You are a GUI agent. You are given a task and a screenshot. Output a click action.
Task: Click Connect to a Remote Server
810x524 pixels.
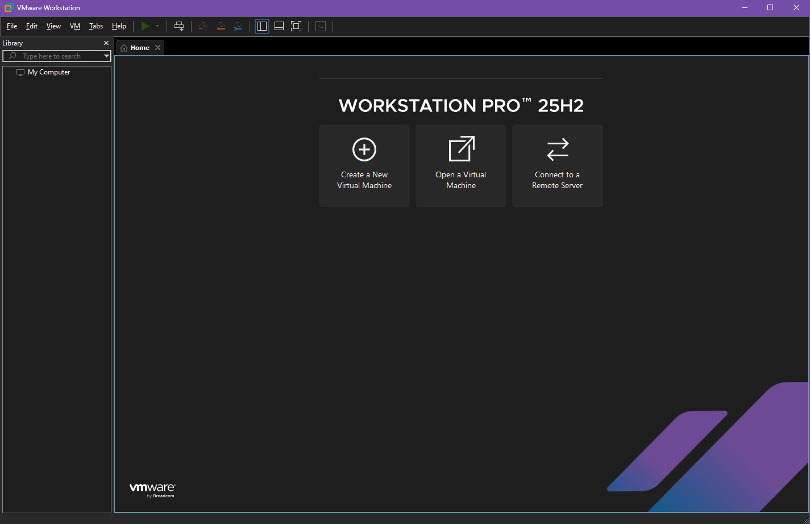[557, 165]
